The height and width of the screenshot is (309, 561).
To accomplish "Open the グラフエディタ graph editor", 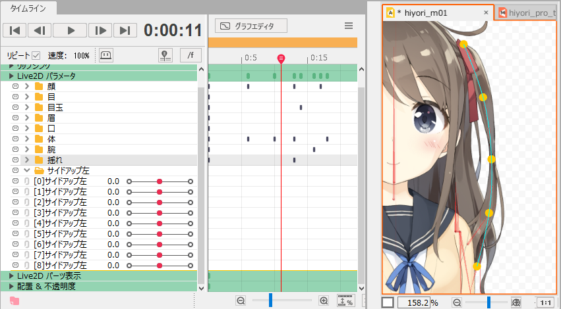I will [x=252, y=26].
